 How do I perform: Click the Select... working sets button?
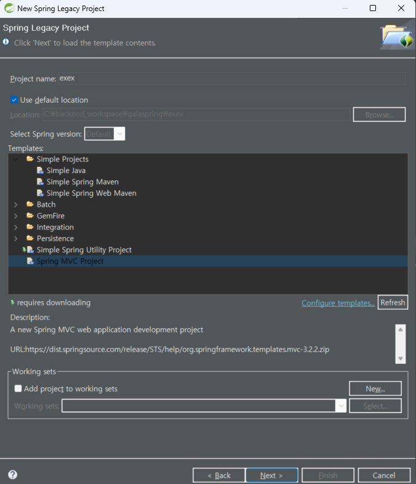(375, 406)
